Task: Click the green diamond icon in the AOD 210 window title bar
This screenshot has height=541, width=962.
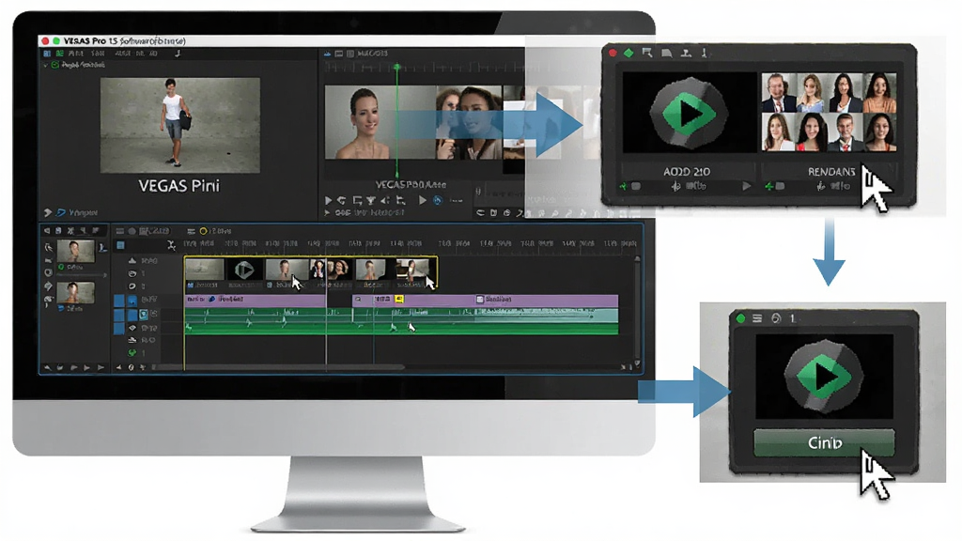Action: point(628,54)
